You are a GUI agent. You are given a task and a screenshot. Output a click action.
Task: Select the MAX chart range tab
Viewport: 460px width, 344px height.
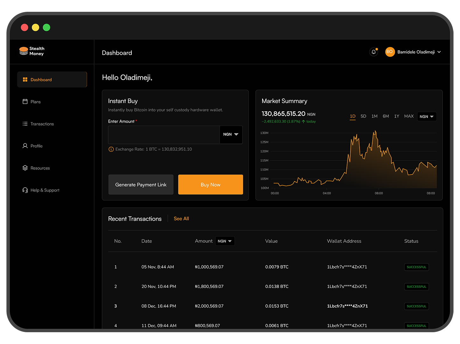409,116
